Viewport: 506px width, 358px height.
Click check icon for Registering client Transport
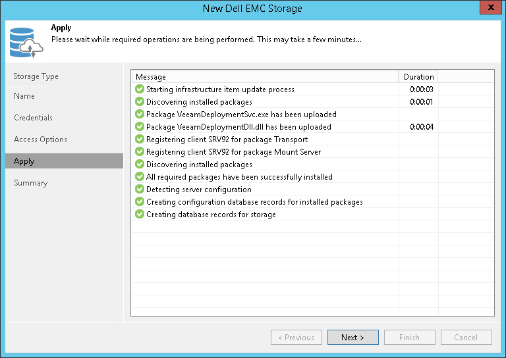[x=139, y=140]
